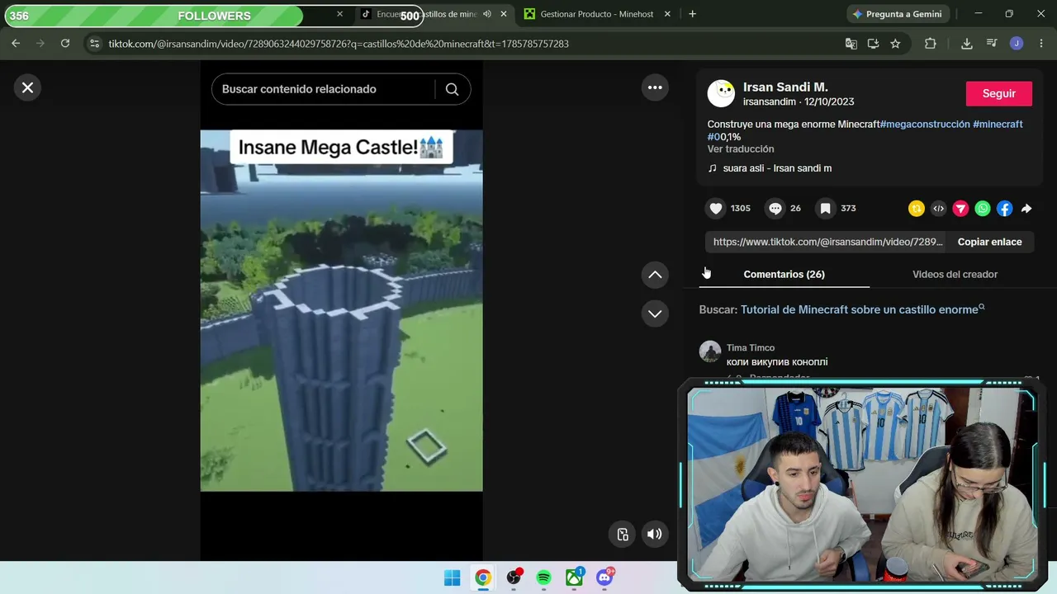Open OBS Studio from the taskbar
Image resolution: width=1057 pixels, height=594 pixels.
click(x=514, y=577)
